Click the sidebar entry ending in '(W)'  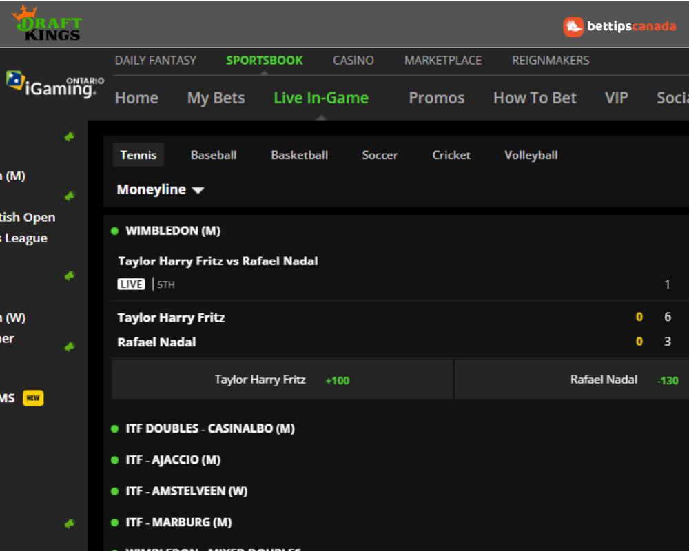tap(13, 318)
